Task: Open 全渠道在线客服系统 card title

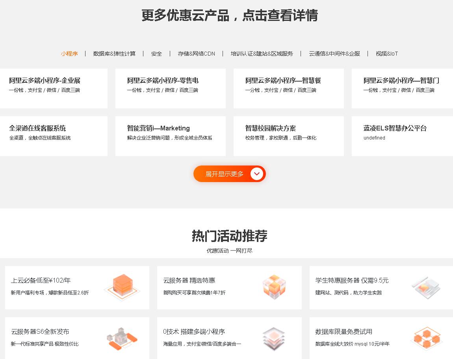Action: pyautogui.click(x=37, y=128)
